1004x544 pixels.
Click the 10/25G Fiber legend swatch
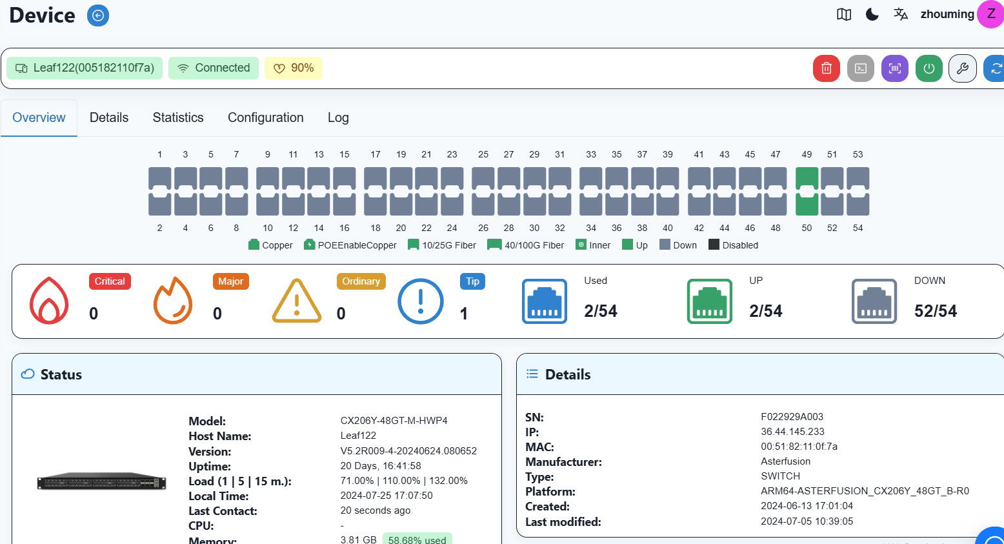(414, 245)
